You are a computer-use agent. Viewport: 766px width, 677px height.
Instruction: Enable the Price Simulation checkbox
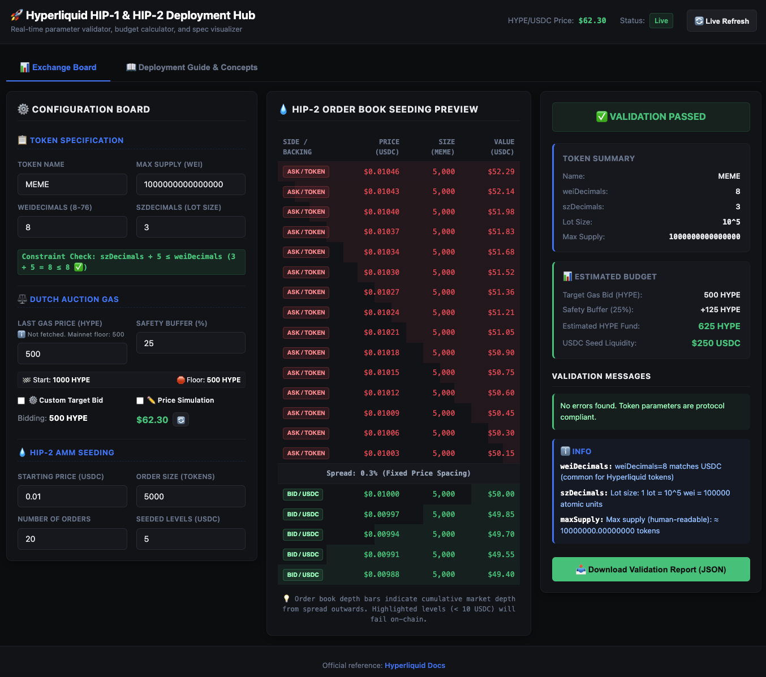tap(140, 400)
